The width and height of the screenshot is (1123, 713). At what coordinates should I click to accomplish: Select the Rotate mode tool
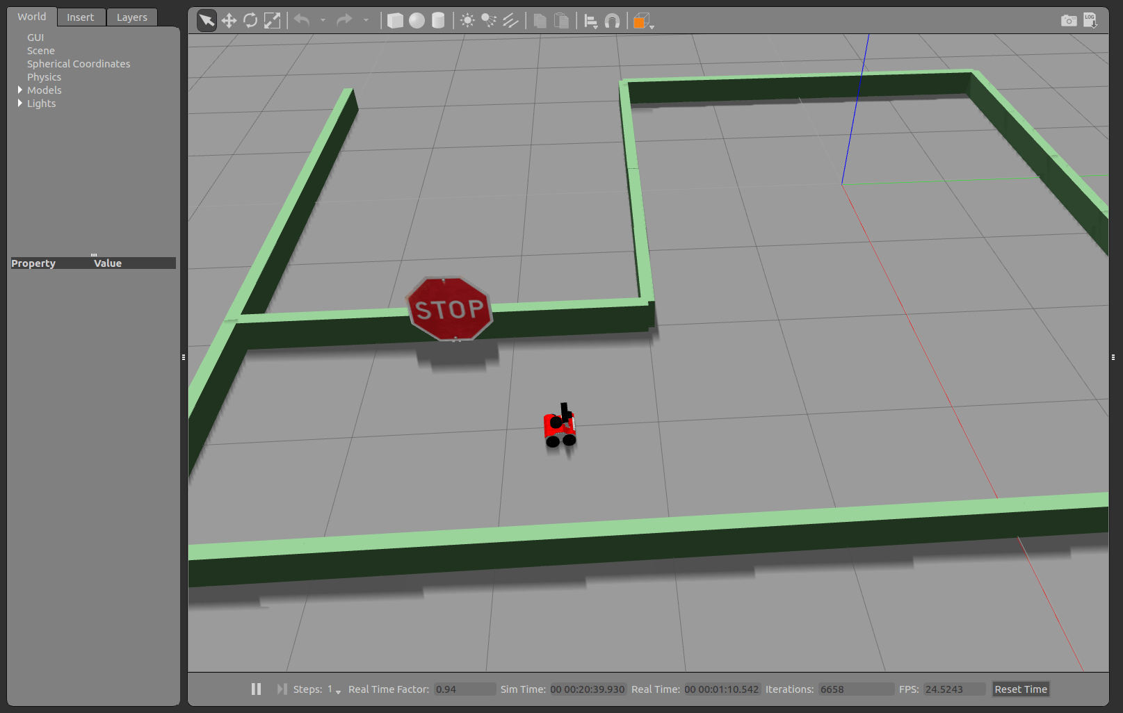coord(250,21)
